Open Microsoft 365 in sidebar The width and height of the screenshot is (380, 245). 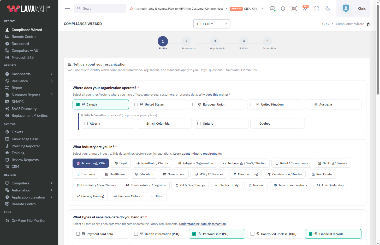(23, 57)
